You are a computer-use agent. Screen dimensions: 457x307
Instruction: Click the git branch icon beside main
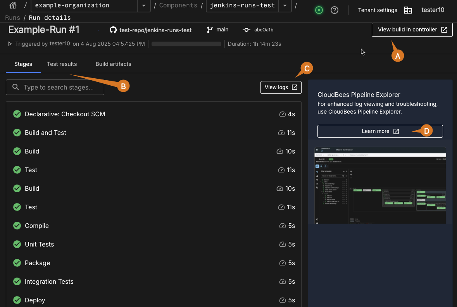tap(210, 30)
